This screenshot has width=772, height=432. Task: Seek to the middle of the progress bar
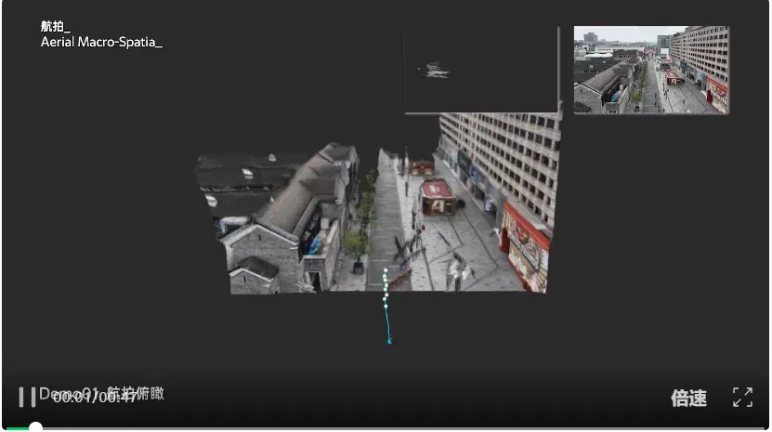tap(385, 428)
